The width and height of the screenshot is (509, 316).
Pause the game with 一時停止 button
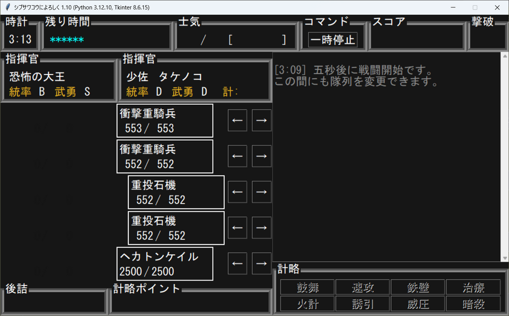point(333,40)
